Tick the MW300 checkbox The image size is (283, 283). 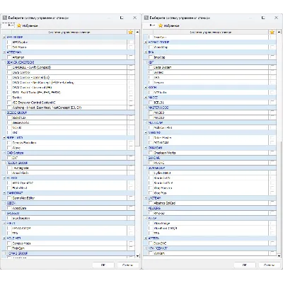click(151, 112)
